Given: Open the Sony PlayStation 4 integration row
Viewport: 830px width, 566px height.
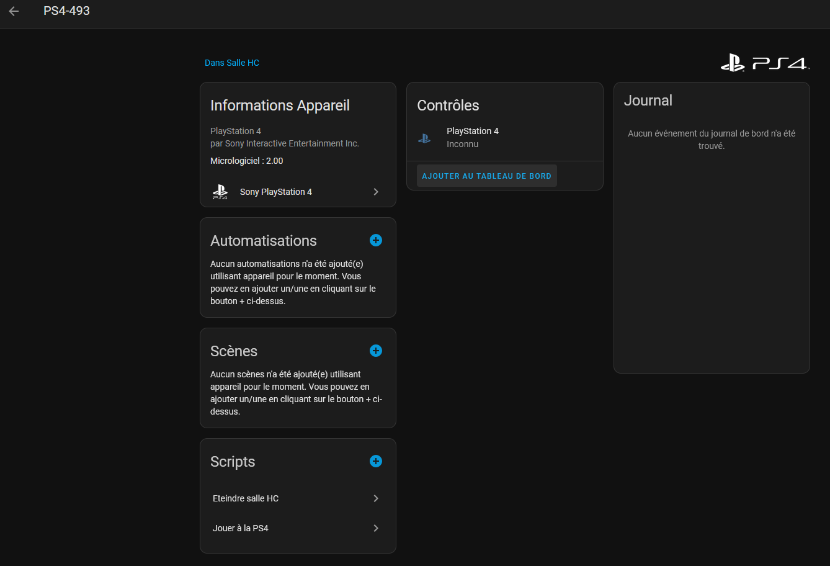Looking at the screenshot, I should pyautogui.click(x=298, y=192).
